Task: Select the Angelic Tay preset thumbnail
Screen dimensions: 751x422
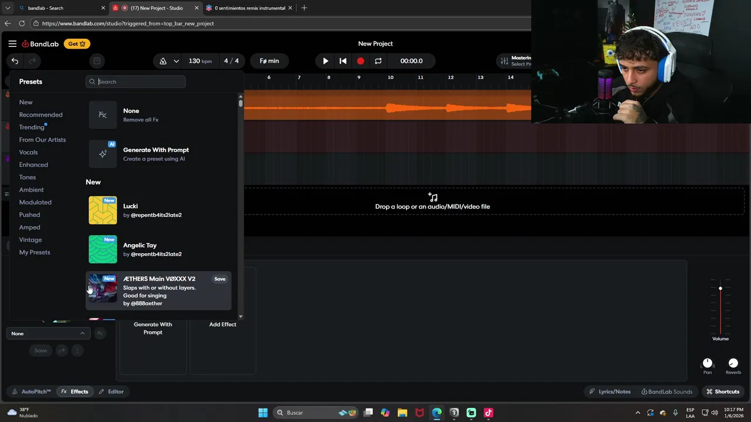Action: [x=103, y=249]
